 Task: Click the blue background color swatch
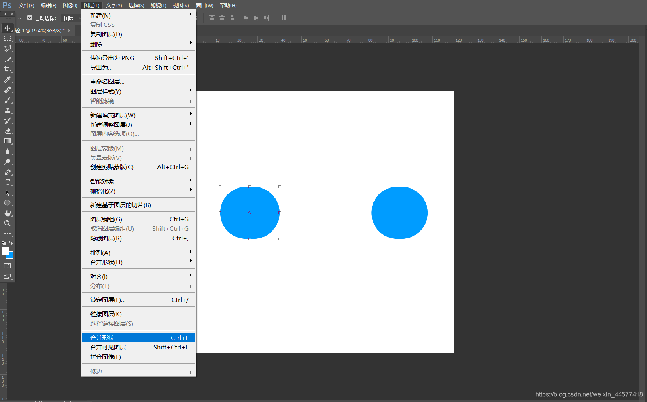tap(11, 256)
